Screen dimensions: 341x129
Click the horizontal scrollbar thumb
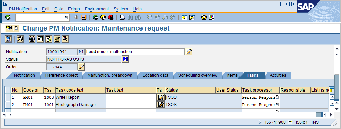319,114
